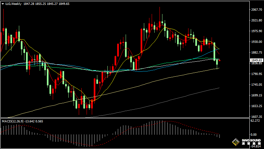The width and height of the screenshot is (264, 149).
Task: Click the 2067.70 price axis label
Action: click(x=256, y=10)
